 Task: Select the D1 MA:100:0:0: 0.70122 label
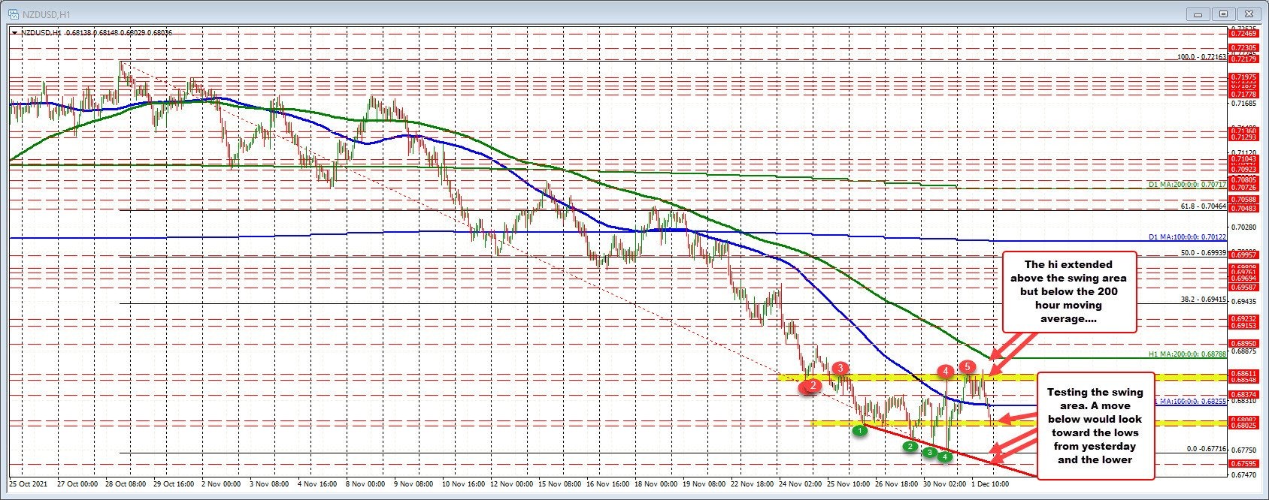pyautogui.click(x=1187, y=237)
